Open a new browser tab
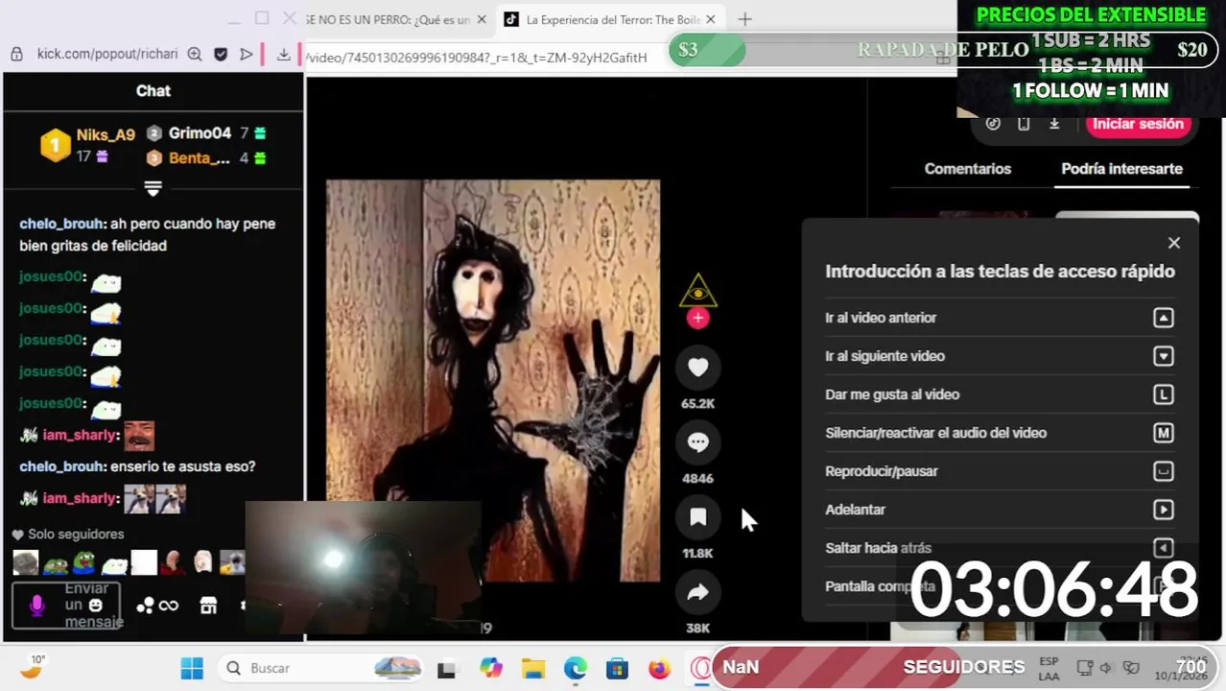 (744, 19)
